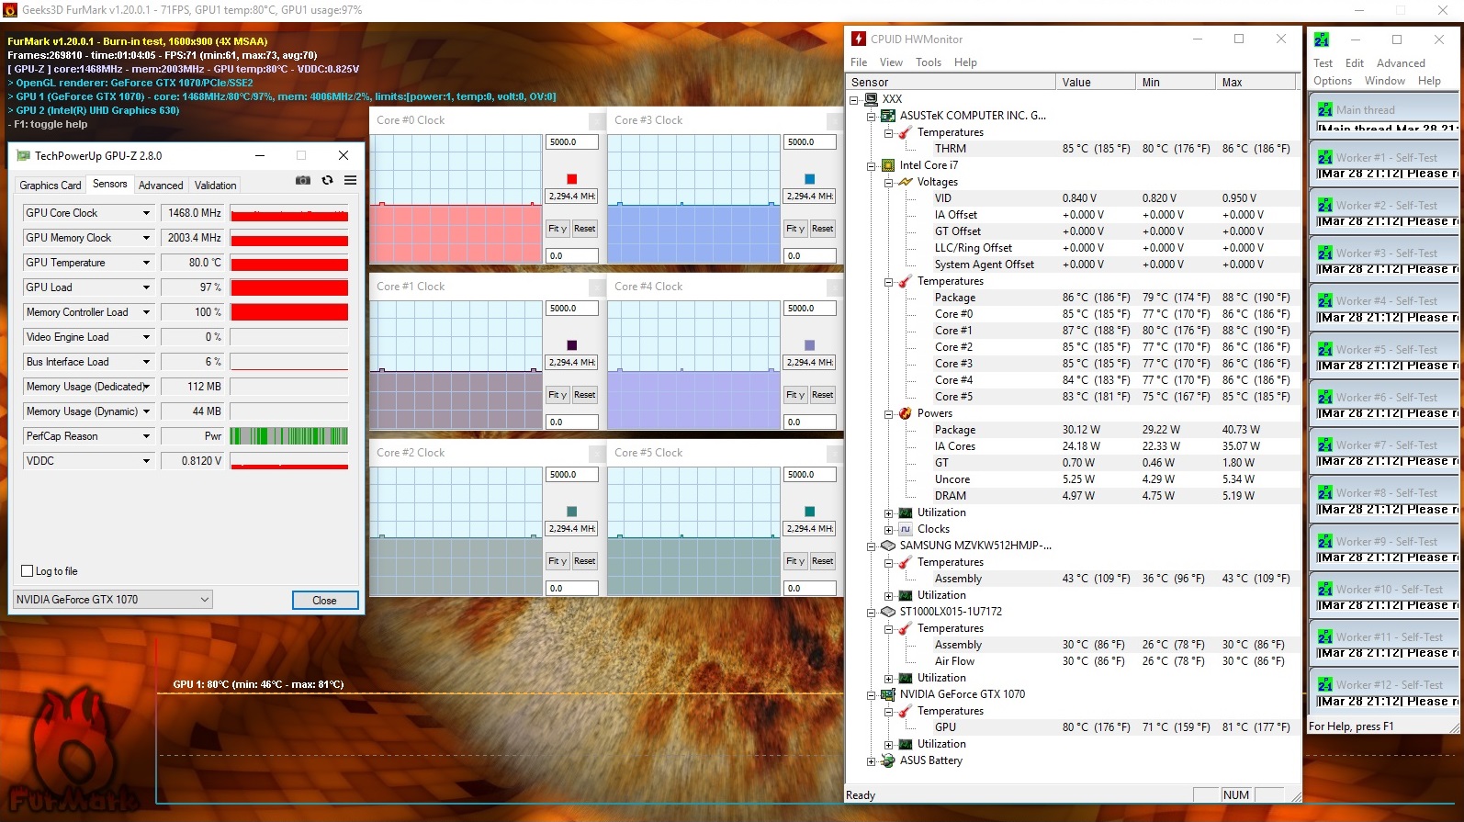This screenshot has width=1464, height=822.
Task: Click the FurMark title bar icon
Action: point(10,10)
